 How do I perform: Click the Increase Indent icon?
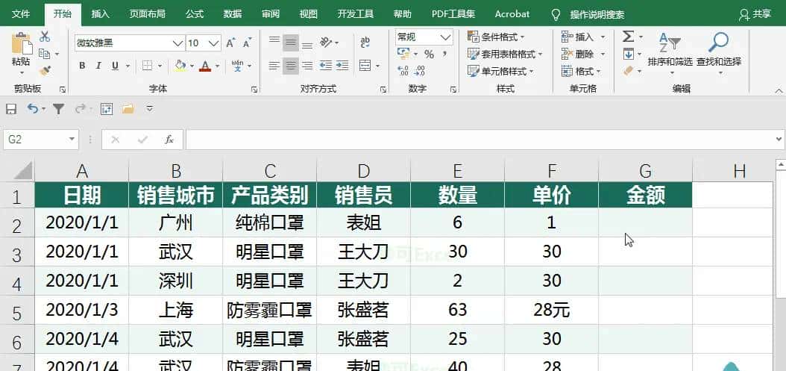pyautogui.click(x=342, y=65)
